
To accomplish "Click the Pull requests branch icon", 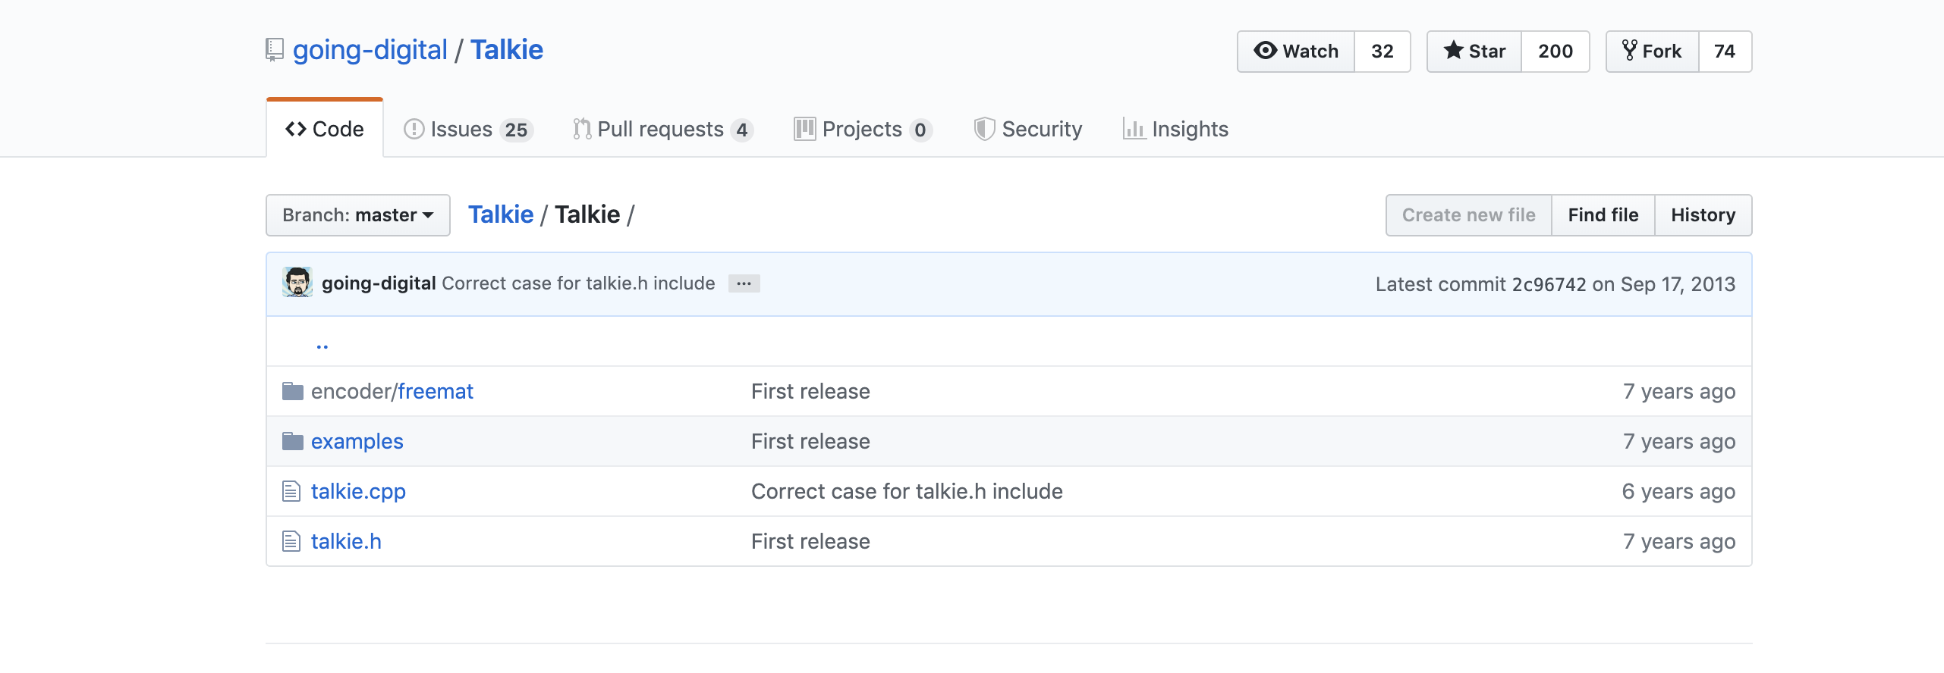I will (582, 130).
